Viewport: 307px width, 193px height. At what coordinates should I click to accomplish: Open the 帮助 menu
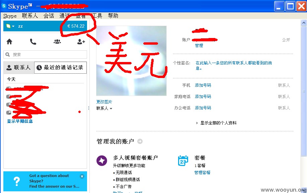(113, 16)
